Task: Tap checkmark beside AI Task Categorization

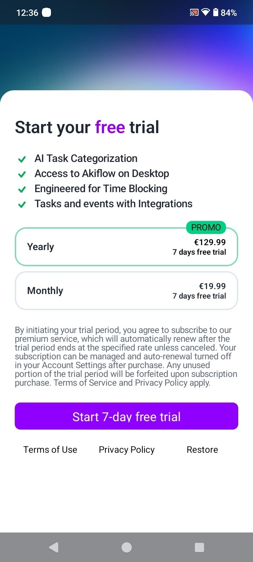Action: (x=22, y=159)
